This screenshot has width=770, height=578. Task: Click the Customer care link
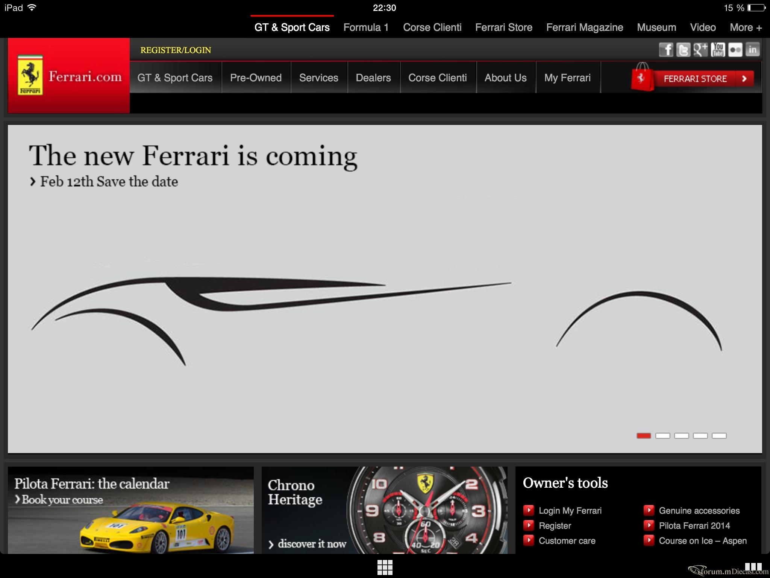(x=567, y=541)
